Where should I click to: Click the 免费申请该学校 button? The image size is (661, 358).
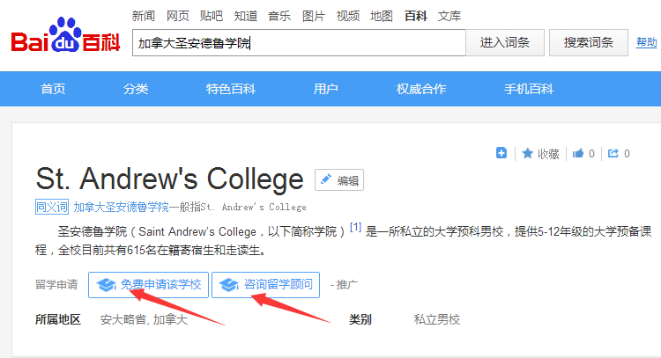click(148, 285)
